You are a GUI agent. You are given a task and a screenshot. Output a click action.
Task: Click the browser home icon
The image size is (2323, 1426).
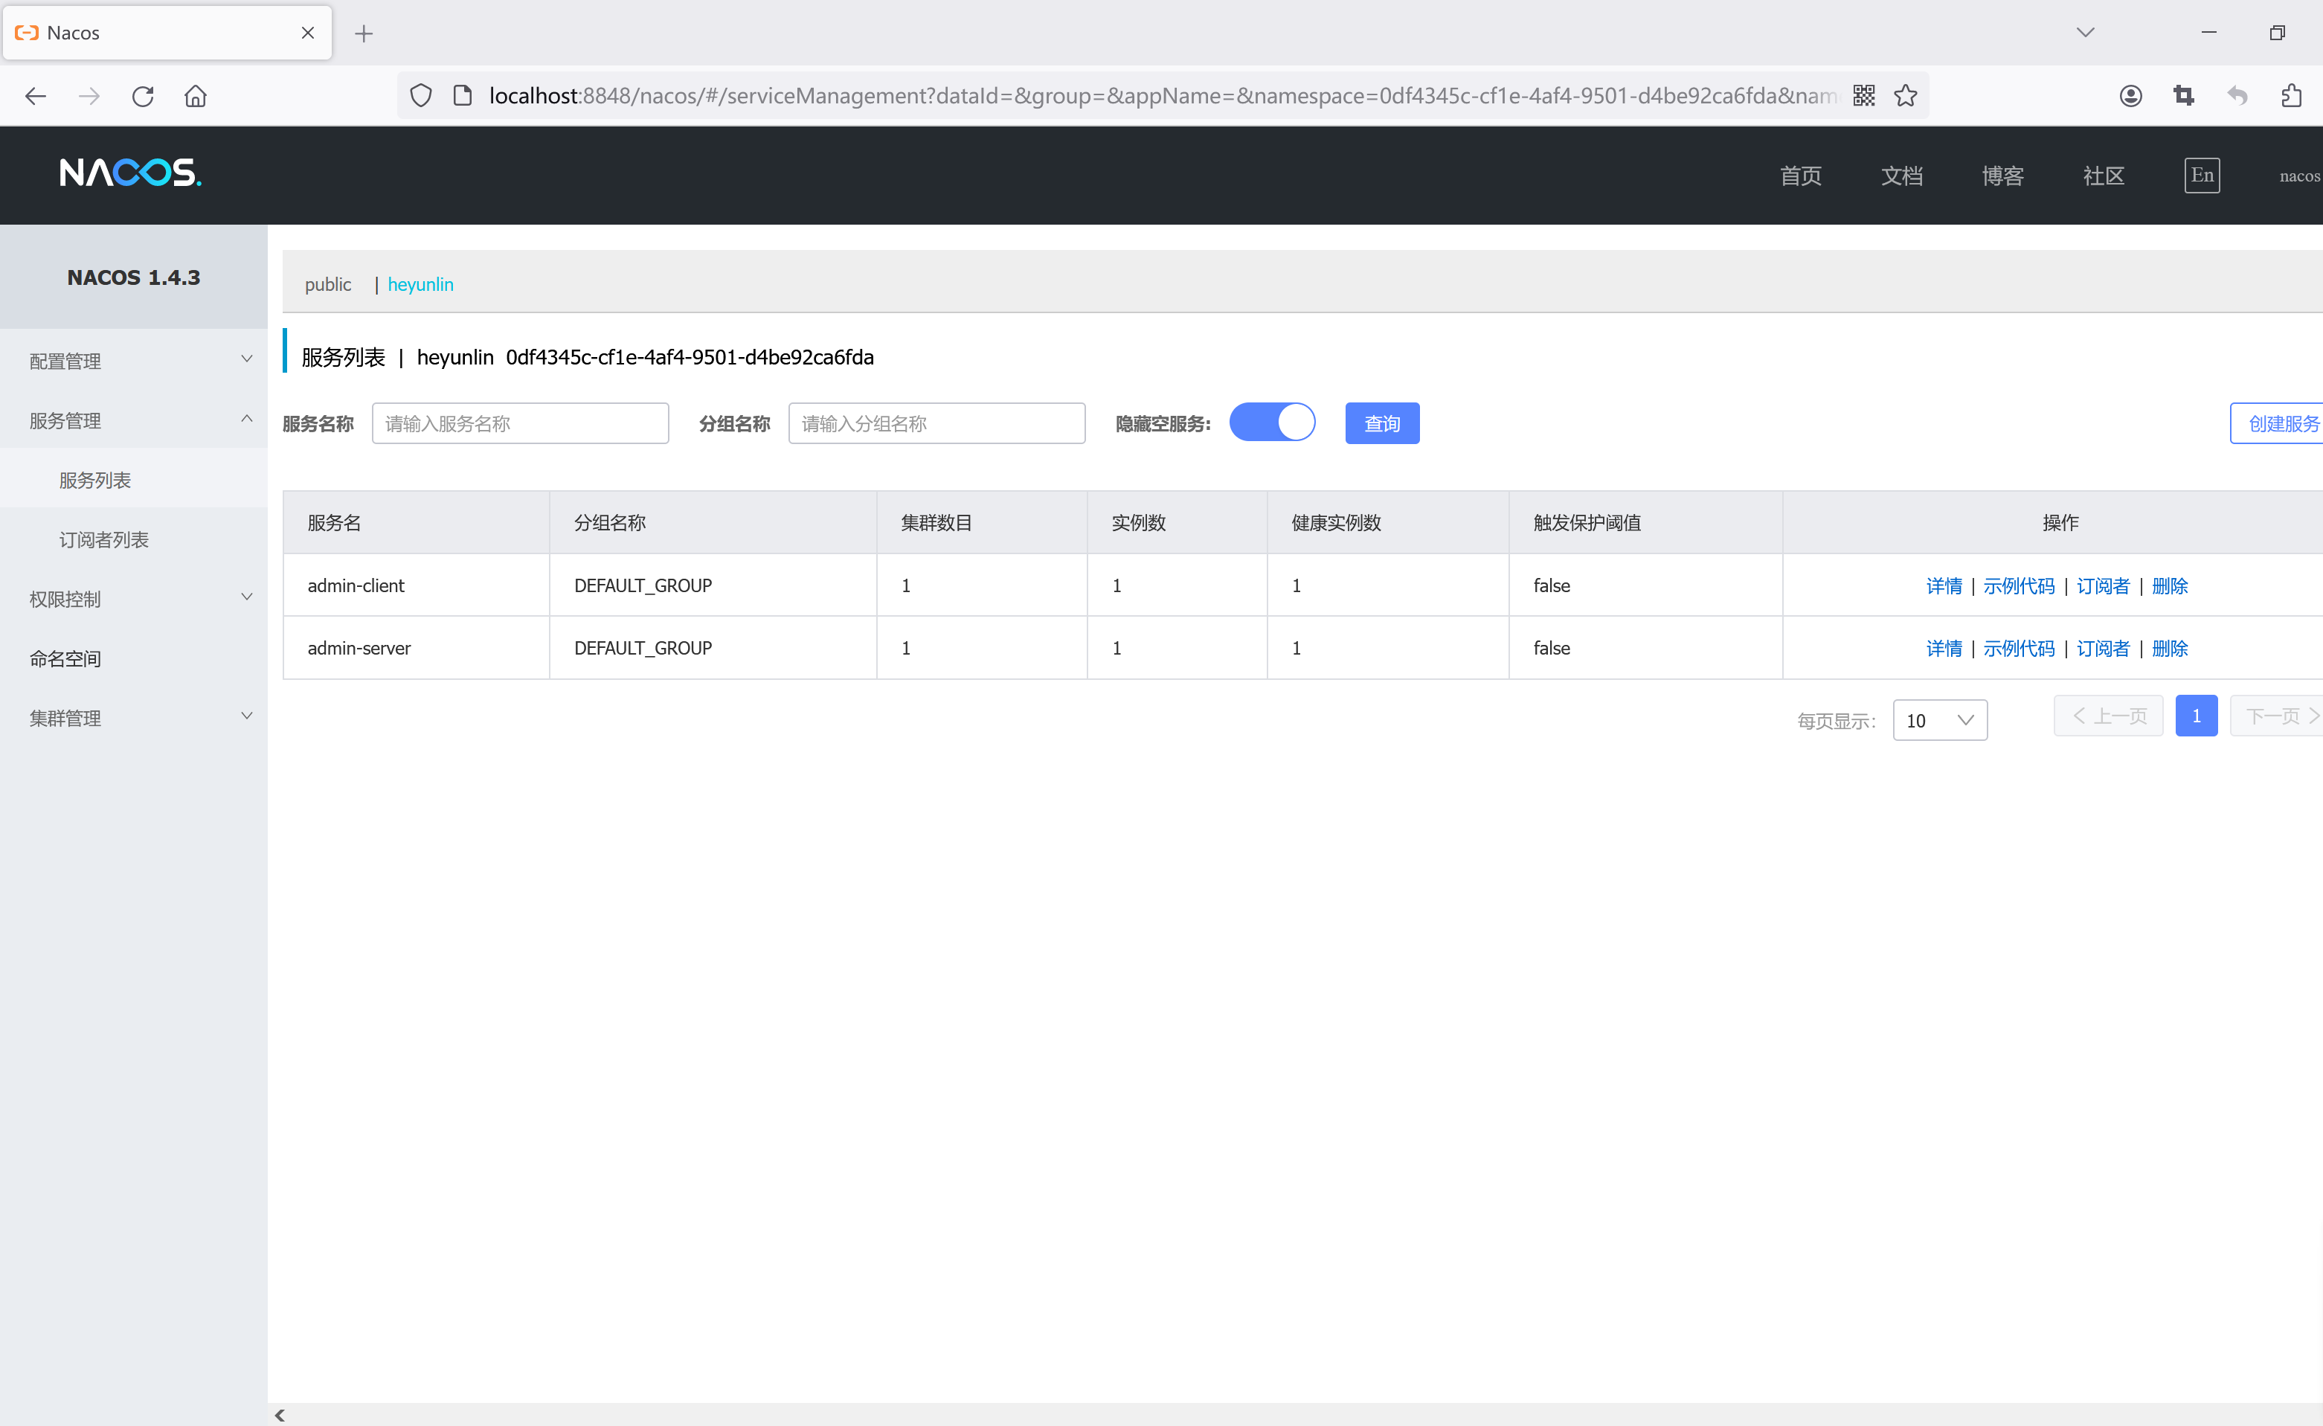click(196, 95)
